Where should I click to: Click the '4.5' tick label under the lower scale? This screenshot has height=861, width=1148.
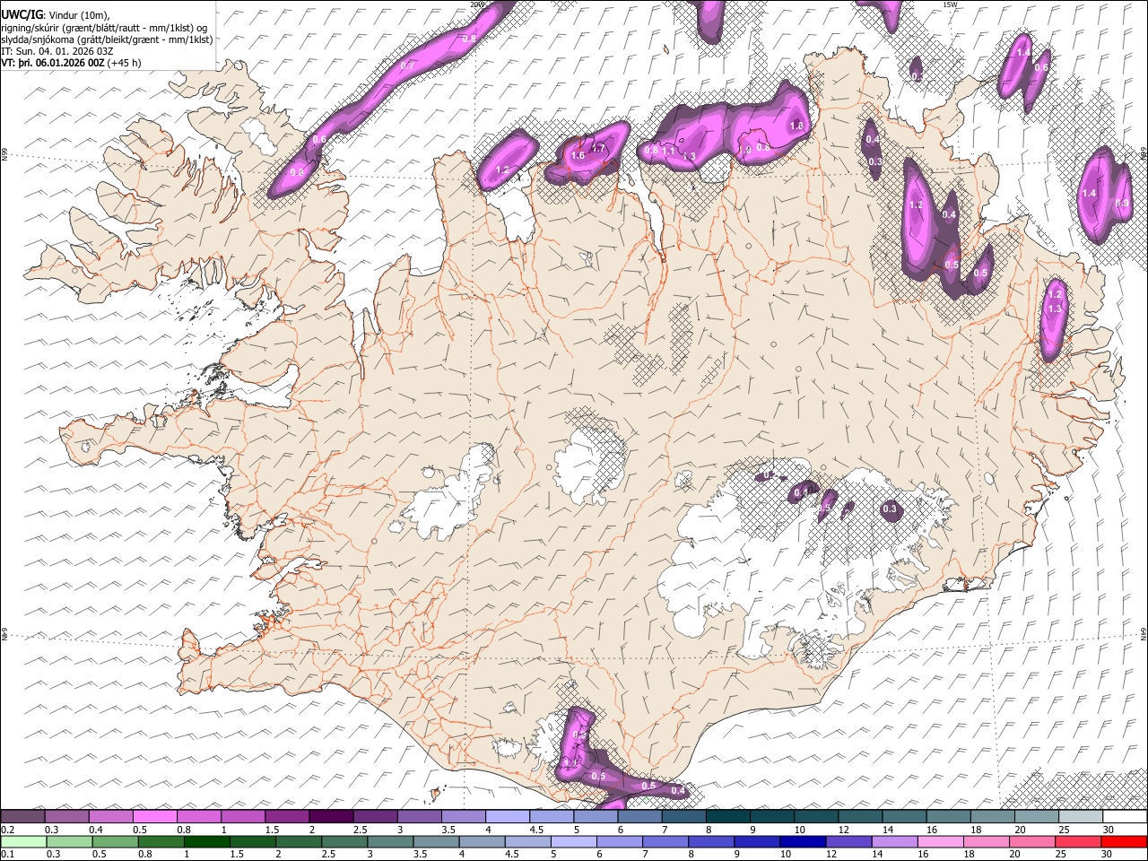coord(511,855)
